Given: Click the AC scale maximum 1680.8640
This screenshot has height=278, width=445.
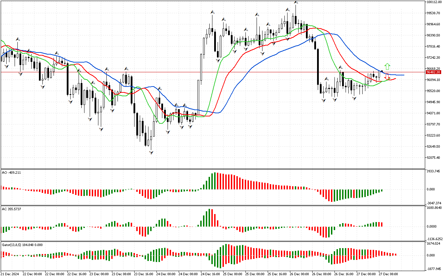Looking at the screenshot, I should (434, 208).
